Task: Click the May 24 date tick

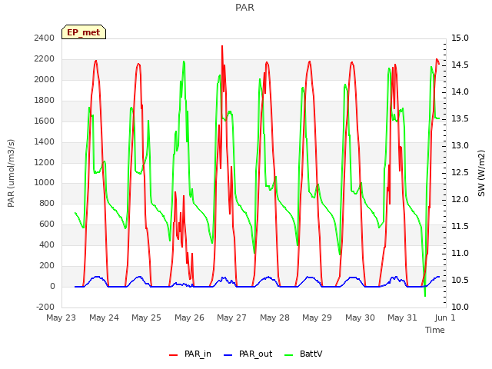Action: coord(105,317)
